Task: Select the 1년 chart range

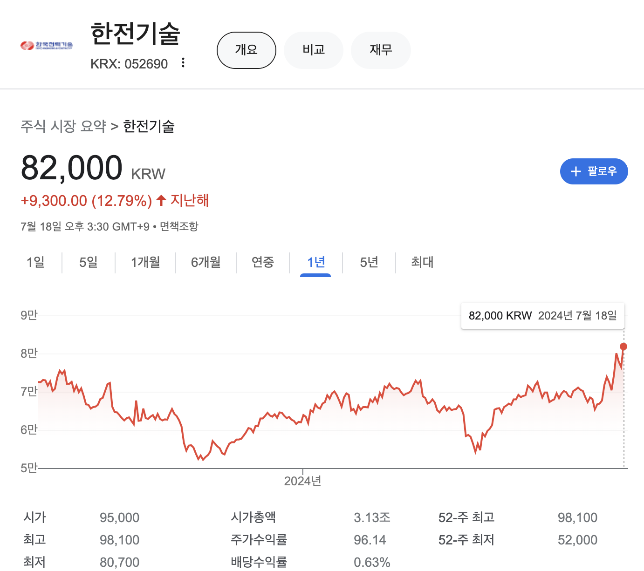Action: [316, 262]
